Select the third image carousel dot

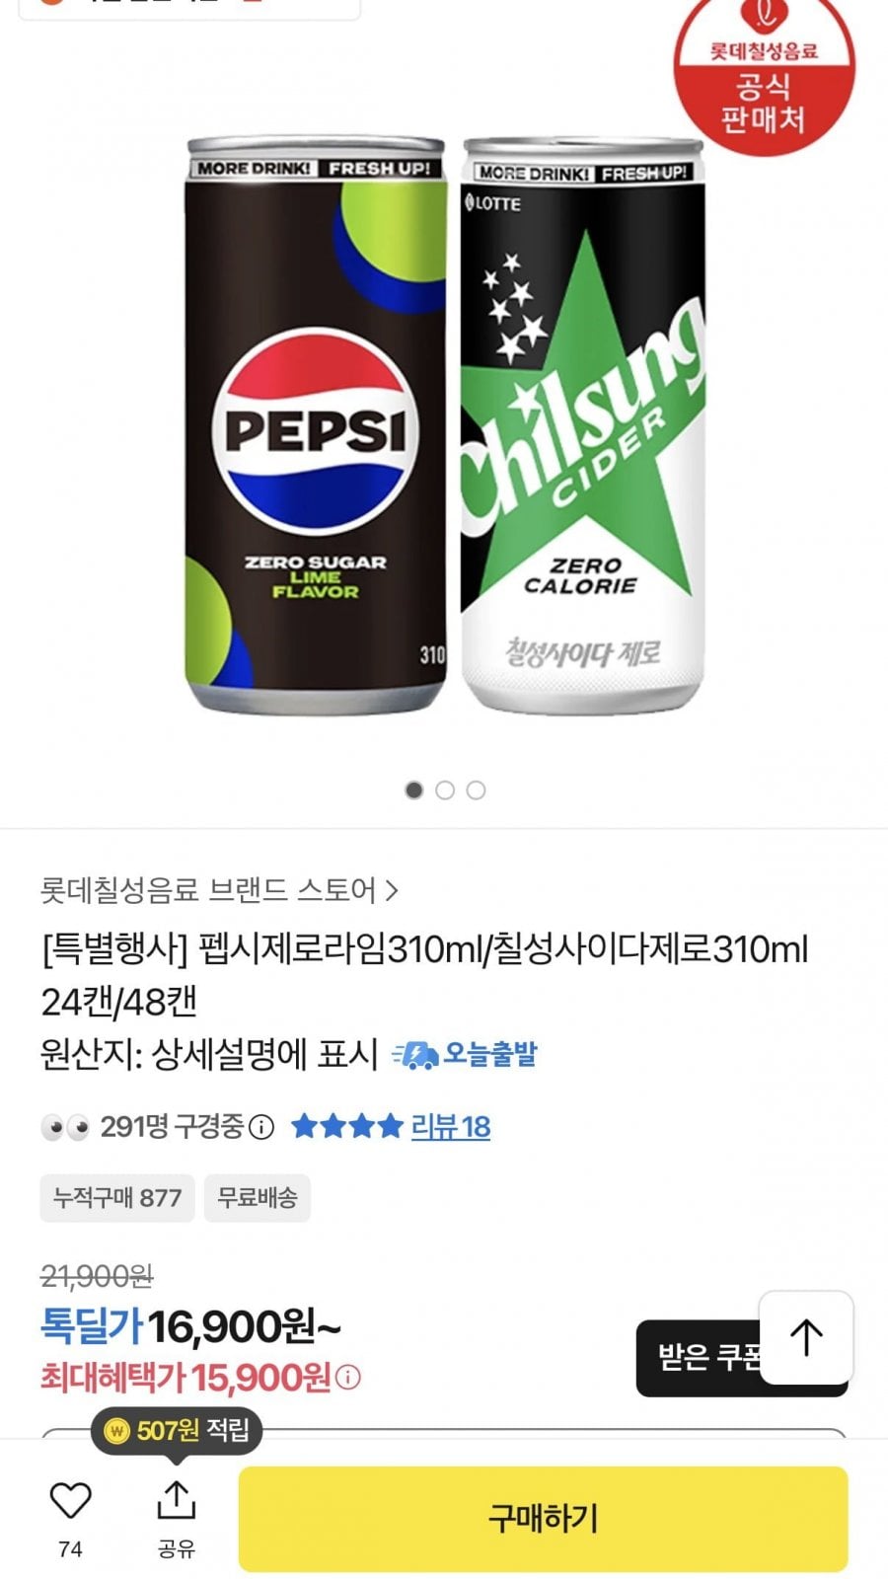click(476, 790)
